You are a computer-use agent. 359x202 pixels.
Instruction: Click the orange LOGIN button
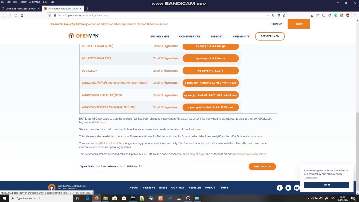pos(298,24)
